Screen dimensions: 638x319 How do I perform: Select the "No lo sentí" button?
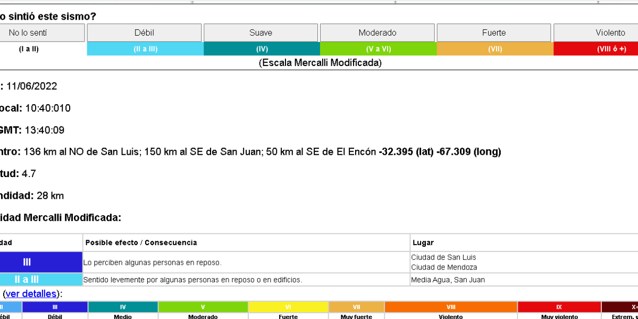coord(41,32)
